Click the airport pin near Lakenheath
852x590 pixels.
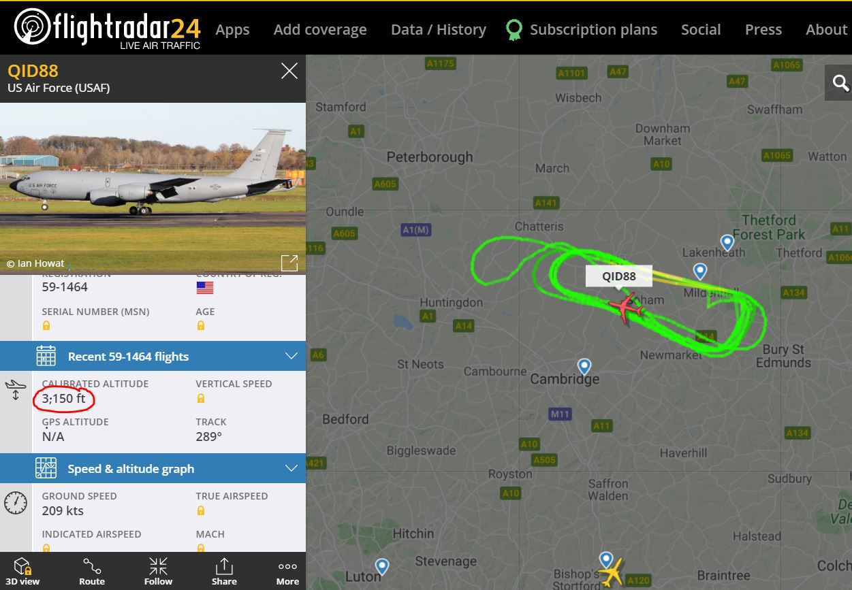pyautogui.click(x=727, y=242)
